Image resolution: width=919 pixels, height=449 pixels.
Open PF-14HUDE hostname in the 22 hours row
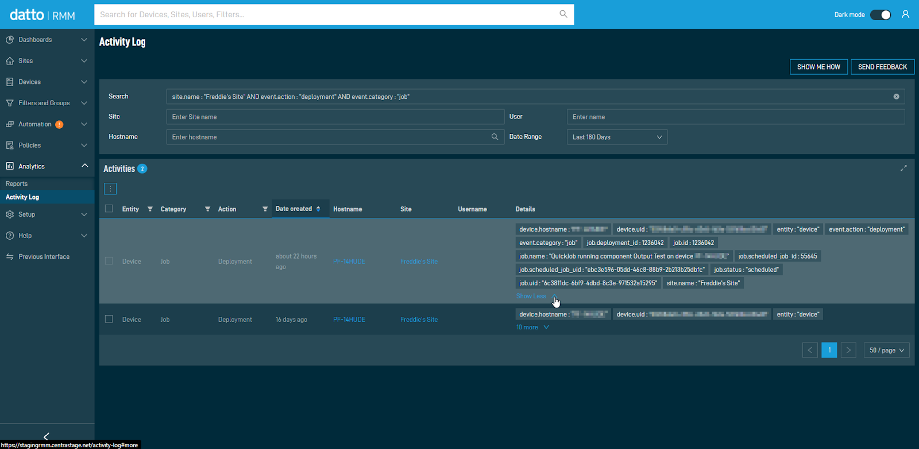(x=349, y=262)
